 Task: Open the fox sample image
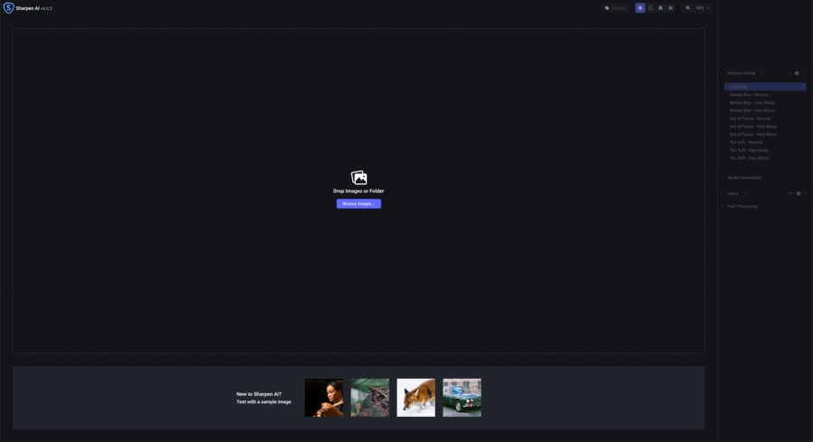(416, 398)
